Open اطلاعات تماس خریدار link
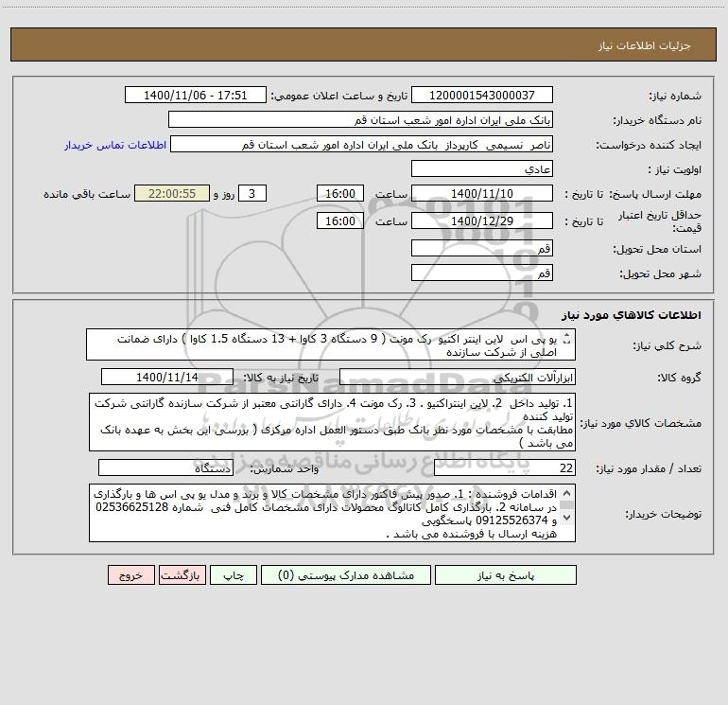728x705 pixels. 115,145
